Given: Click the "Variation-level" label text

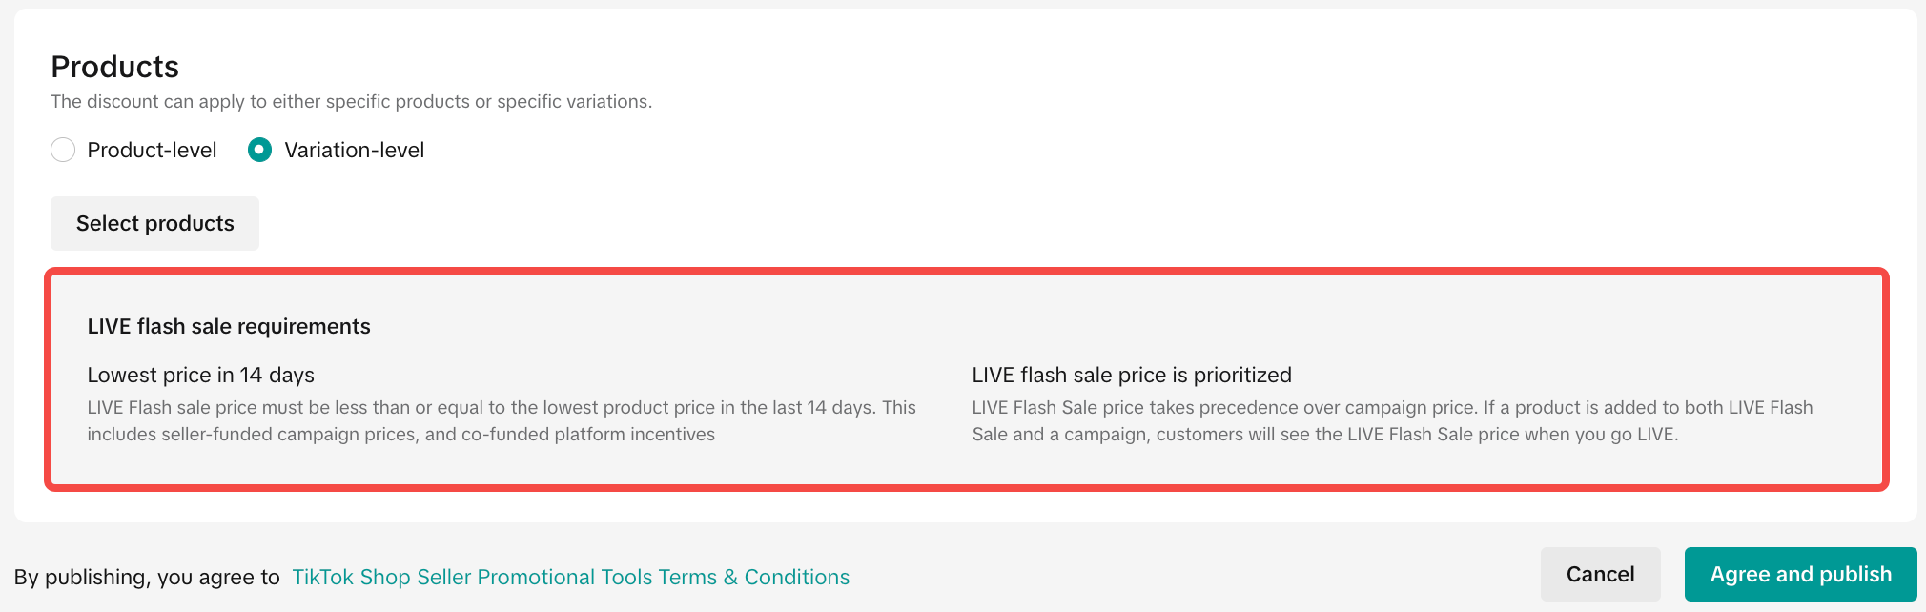Looking at the screenshot, I should 354,150.
